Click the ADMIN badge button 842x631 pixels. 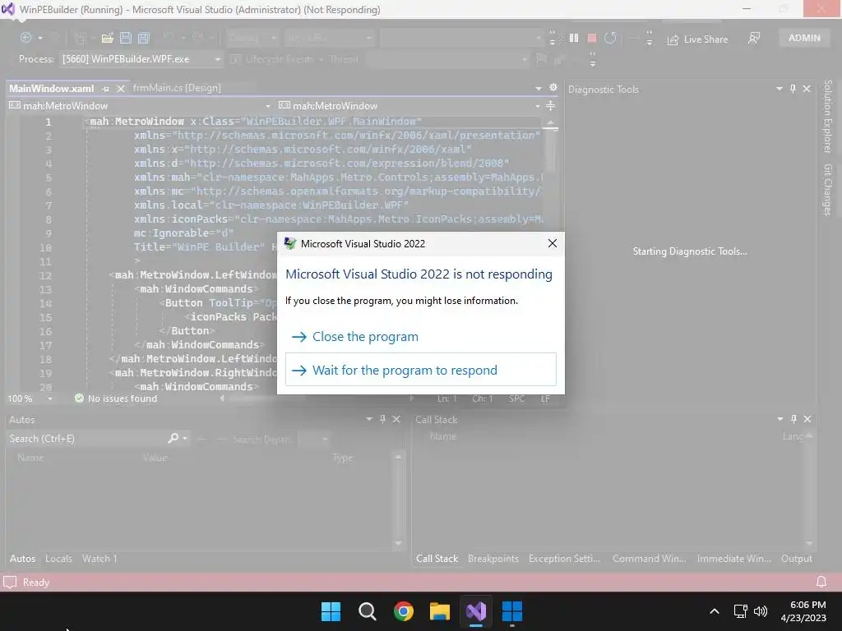tap(804, 38)
